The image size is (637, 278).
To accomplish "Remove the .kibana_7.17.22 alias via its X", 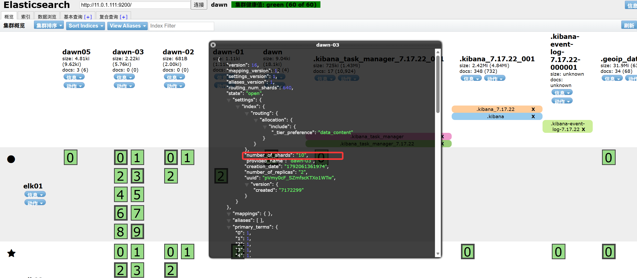I will [x=533, y=109].
